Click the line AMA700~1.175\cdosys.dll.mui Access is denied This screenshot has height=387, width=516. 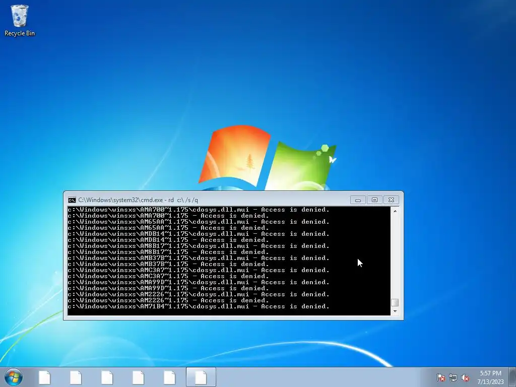pos(199,210)
